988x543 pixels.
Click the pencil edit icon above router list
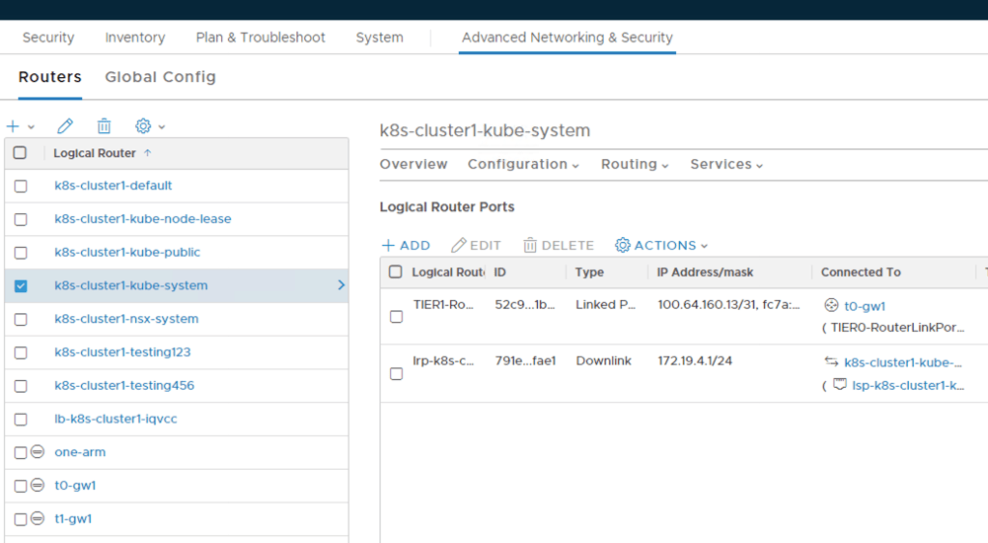coord(65,126)
